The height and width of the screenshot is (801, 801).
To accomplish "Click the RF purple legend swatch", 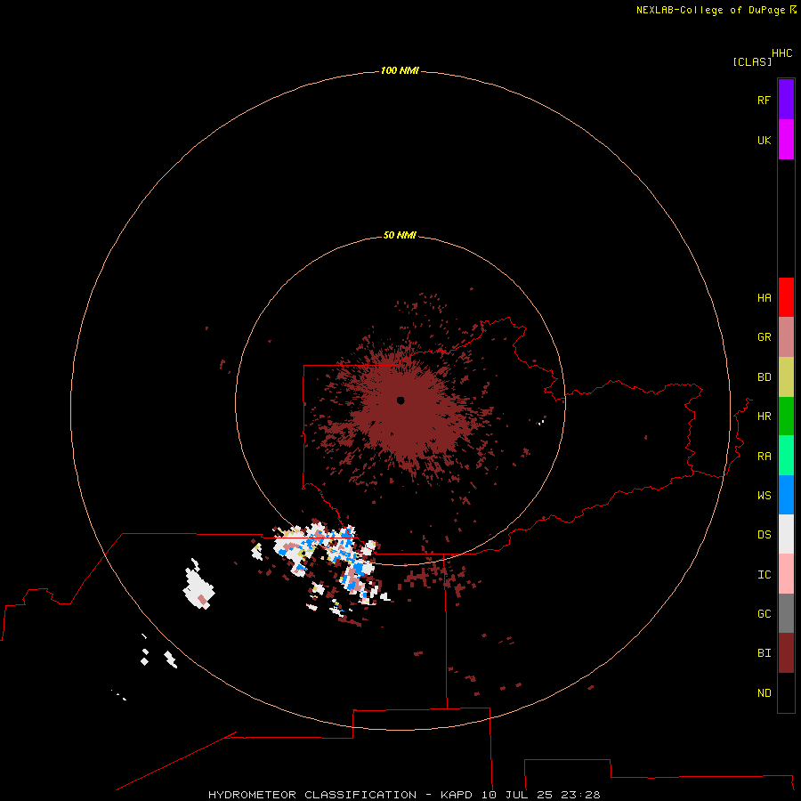I will pos(786,100).
